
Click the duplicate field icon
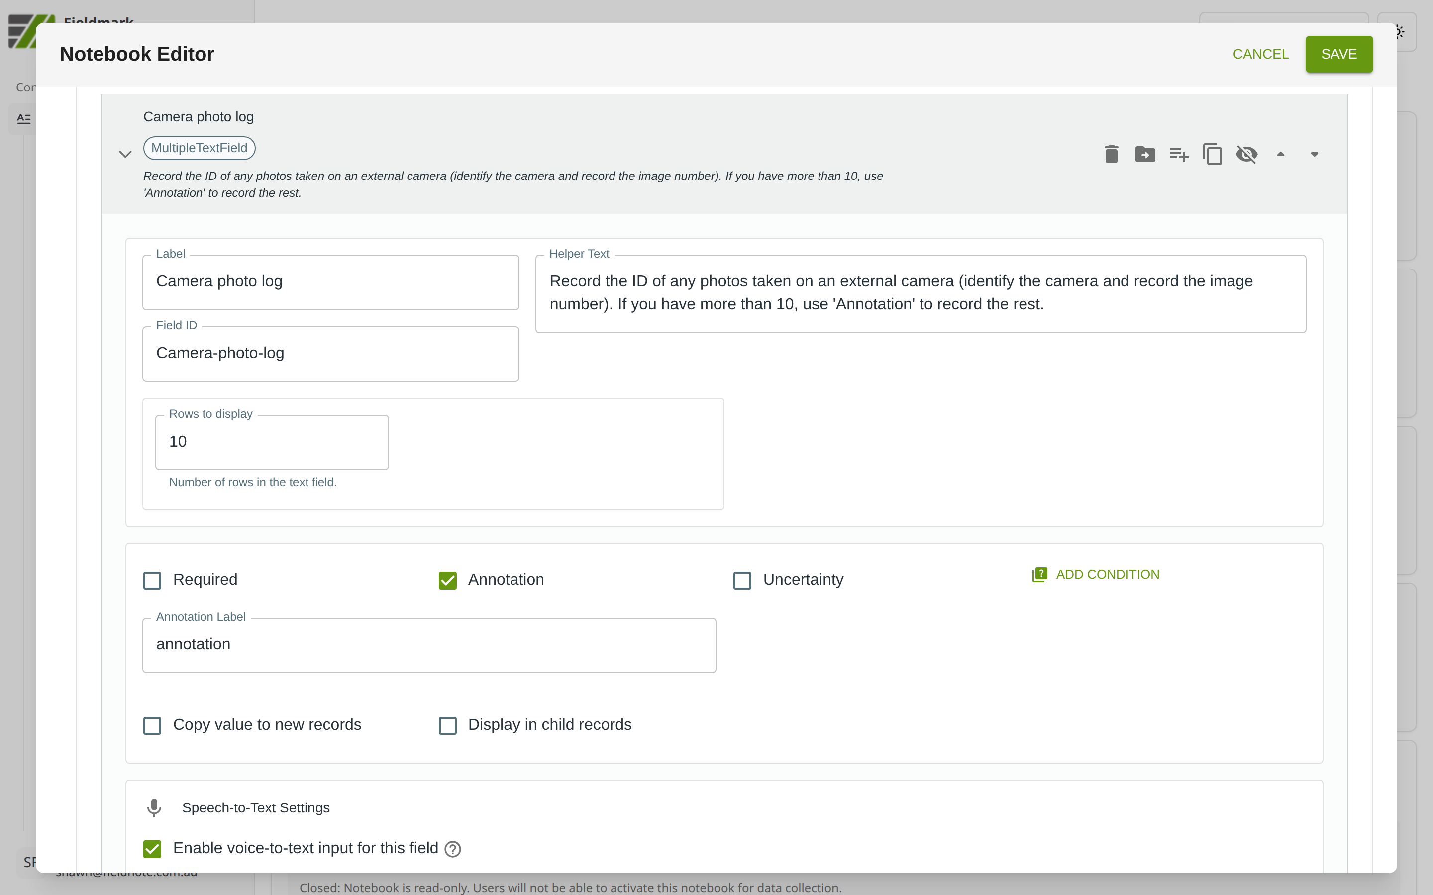1212,155
